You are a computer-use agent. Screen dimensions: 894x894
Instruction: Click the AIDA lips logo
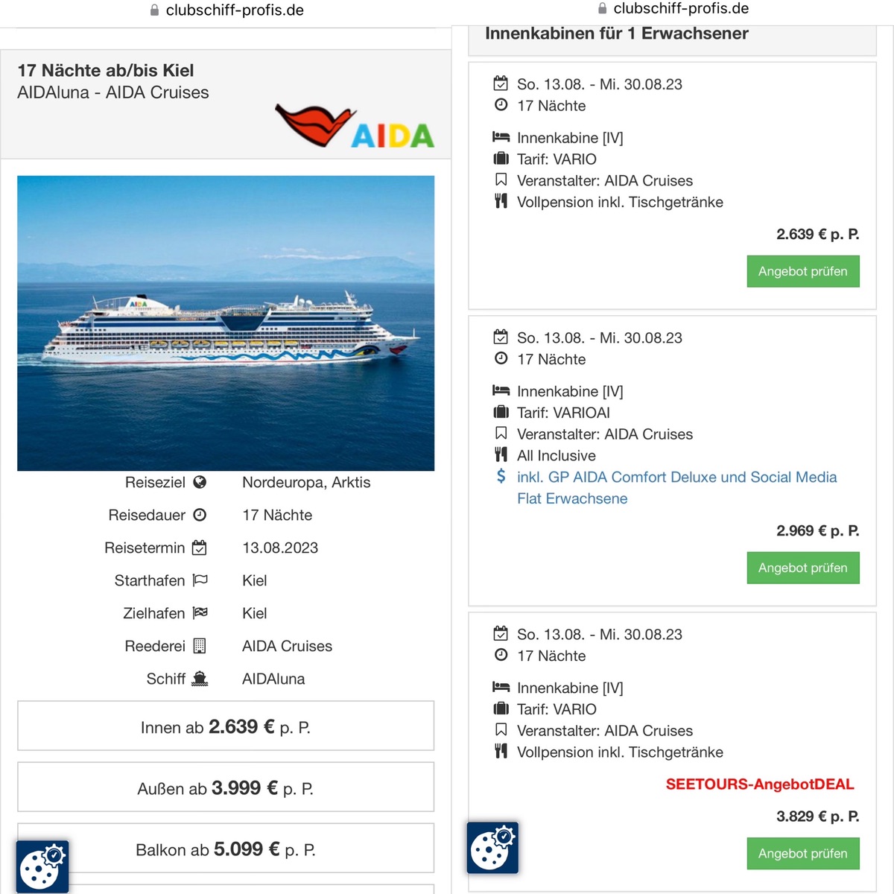(355, 126)
